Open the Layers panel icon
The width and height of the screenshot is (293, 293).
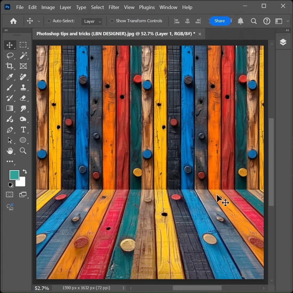tap(283, 42)
